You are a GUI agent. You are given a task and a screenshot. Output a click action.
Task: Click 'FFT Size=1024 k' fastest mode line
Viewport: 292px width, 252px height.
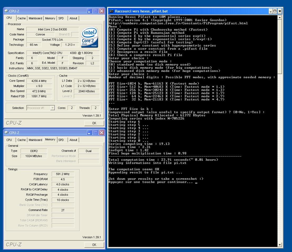(154, 84)
